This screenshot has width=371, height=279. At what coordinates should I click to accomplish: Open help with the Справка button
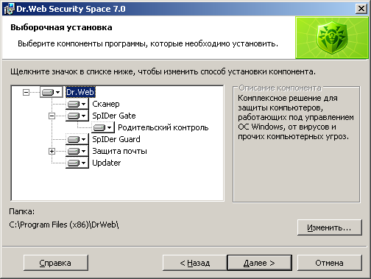56,263
